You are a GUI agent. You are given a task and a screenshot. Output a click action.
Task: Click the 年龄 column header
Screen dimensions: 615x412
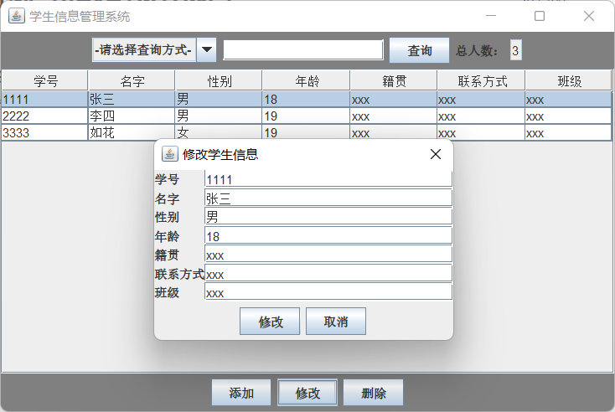pos(307,81)
